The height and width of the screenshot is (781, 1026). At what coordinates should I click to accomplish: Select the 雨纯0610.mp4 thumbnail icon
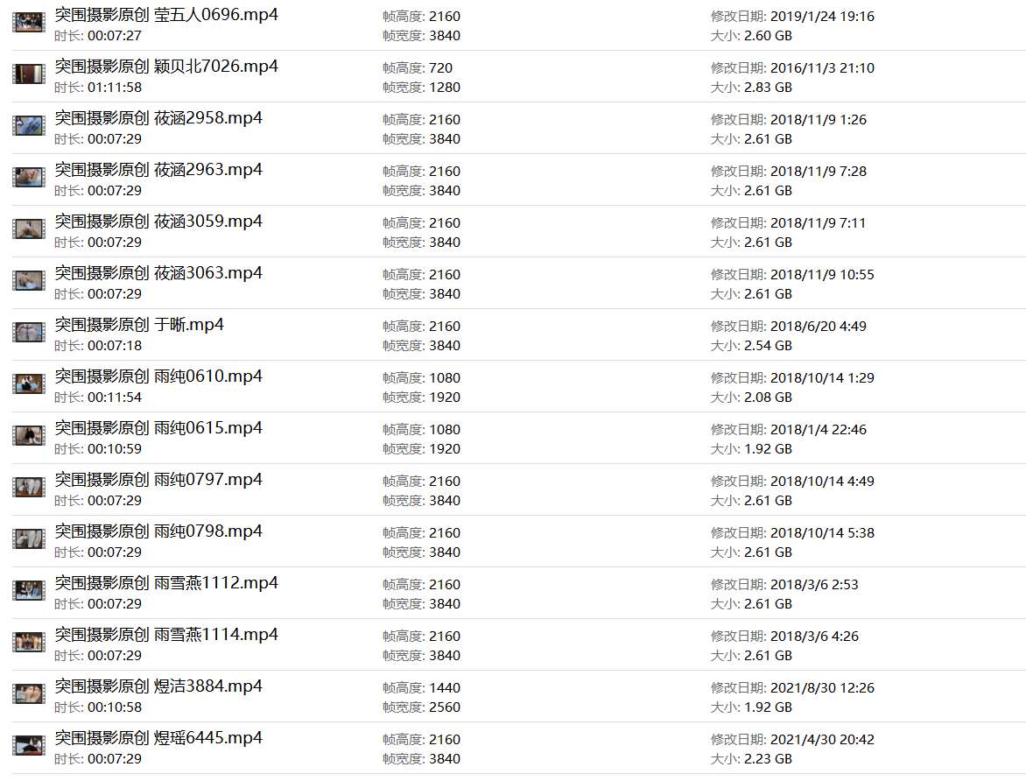[x=28, y=384]
